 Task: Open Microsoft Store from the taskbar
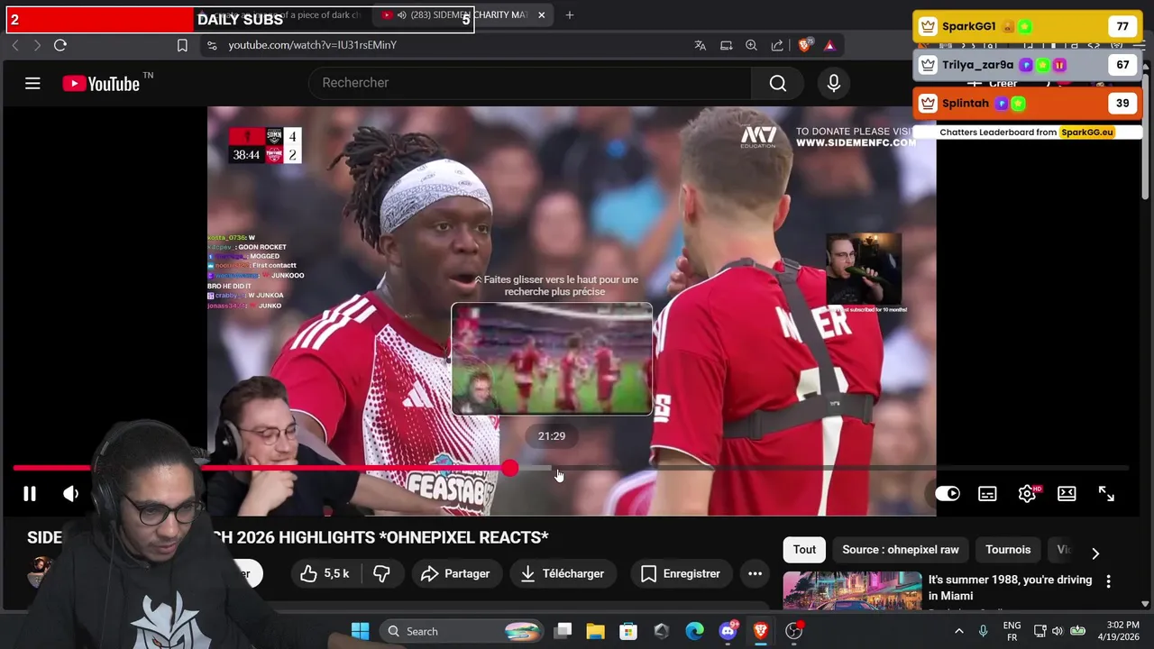(628, 631)
